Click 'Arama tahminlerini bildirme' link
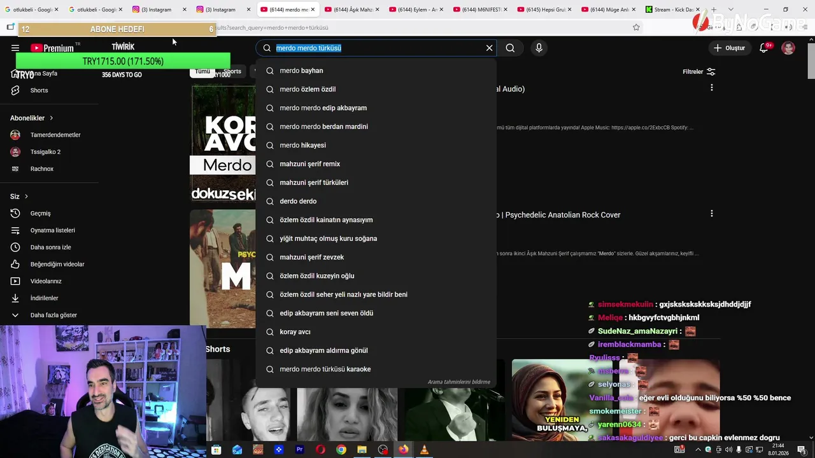 point(458,382)
